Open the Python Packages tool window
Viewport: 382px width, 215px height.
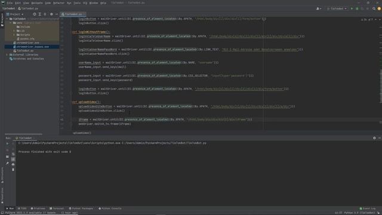pos(81,208)
